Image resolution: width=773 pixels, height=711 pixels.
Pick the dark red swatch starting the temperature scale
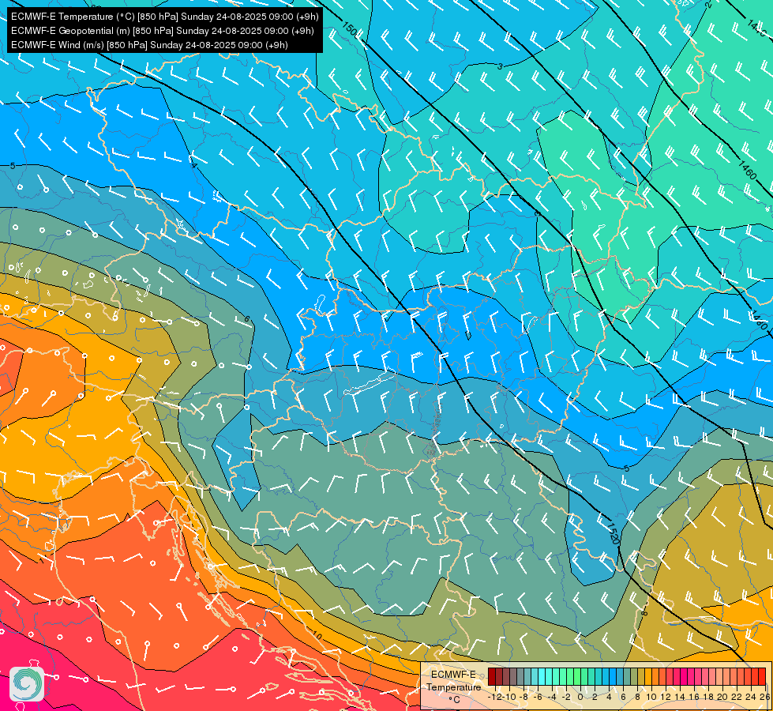coord(492,676)
